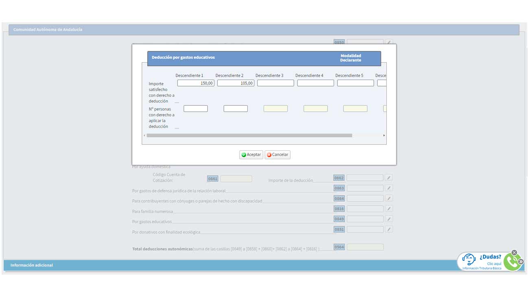Click Descendiente 1 importe field with 150,00
The height and width of the screenshot is (297, 529).
pyautogui.click(x=196, y=83)
